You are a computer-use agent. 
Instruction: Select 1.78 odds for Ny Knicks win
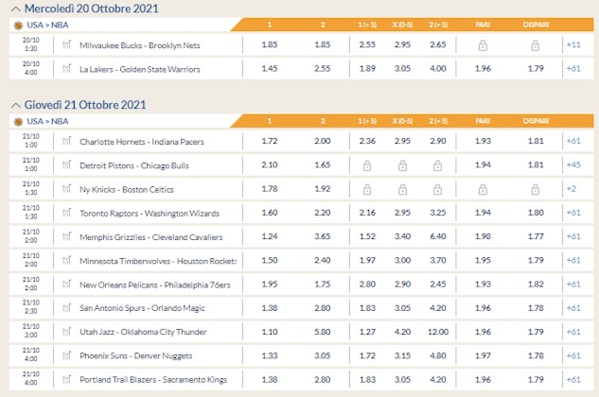(270, 189)
